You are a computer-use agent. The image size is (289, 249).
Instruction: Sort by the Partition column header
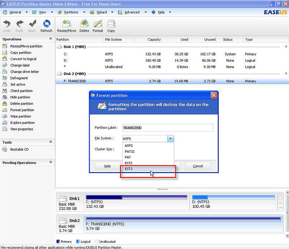click(x=79, y=40)
